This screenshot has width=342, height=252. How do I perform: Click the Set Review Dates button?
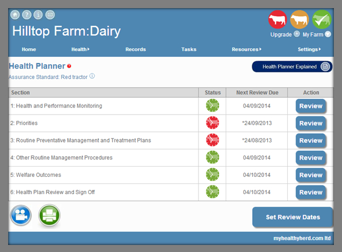coord(293,217)
